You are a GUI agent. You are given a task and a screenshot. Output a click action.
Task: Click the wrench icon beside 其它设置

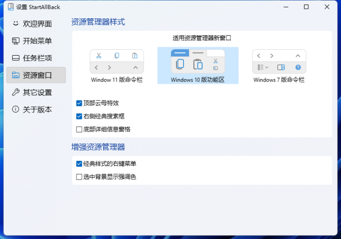pos(16,92)
